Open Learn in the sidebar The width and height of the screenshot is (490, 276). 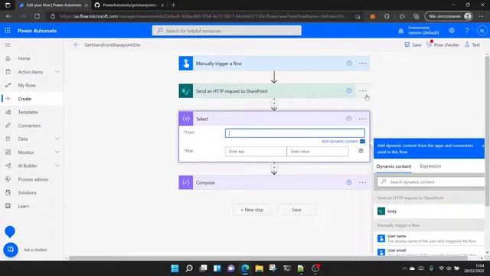[24, 206]
